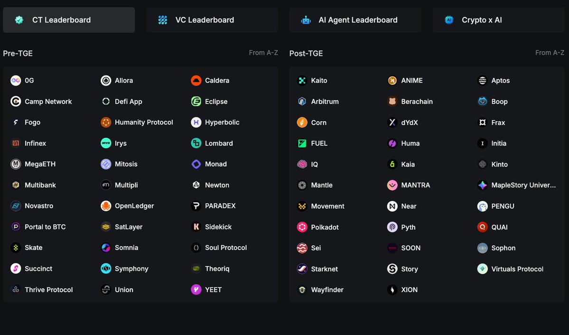Select the CT Leaderboard tab
Screen dimensions: 569x335
[x=69, y=20]
